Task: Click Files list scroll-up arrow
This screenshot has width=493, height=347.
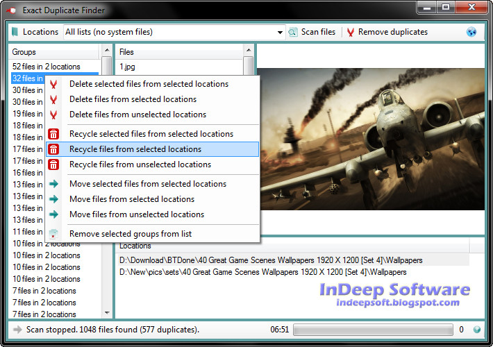Action: coord(249,50)
